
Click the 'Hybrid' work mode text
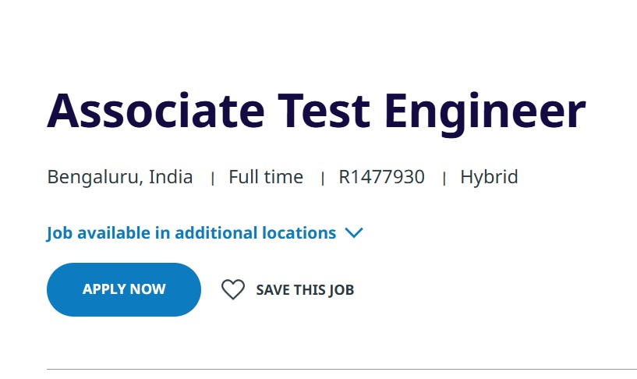click(x=489, y=177)
